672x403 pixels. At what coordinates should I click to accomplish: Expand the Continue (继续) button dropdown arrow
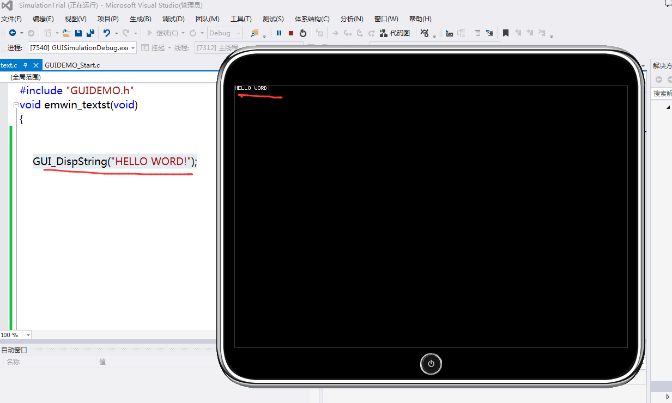[183, 33]
